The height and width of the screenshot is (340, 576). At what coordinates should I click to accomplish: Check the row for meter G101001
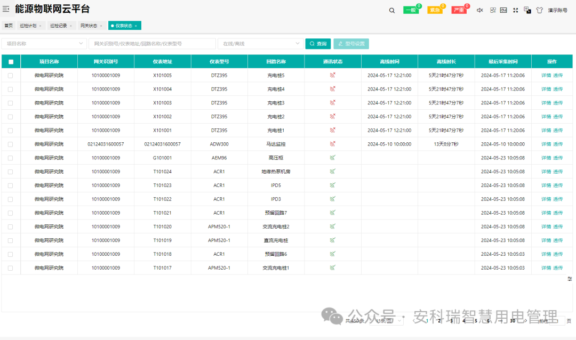point(10,158)
